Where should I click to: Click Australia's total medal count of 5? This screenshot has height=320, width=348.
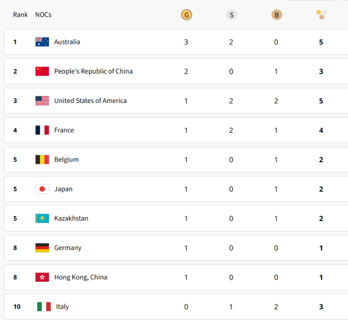321,42
